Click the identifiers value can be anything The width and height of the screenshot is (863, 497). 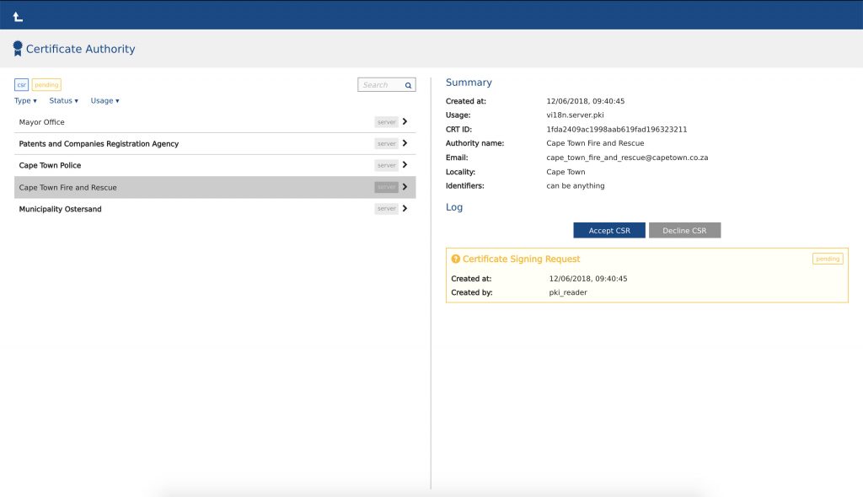(x=575, y=185)
